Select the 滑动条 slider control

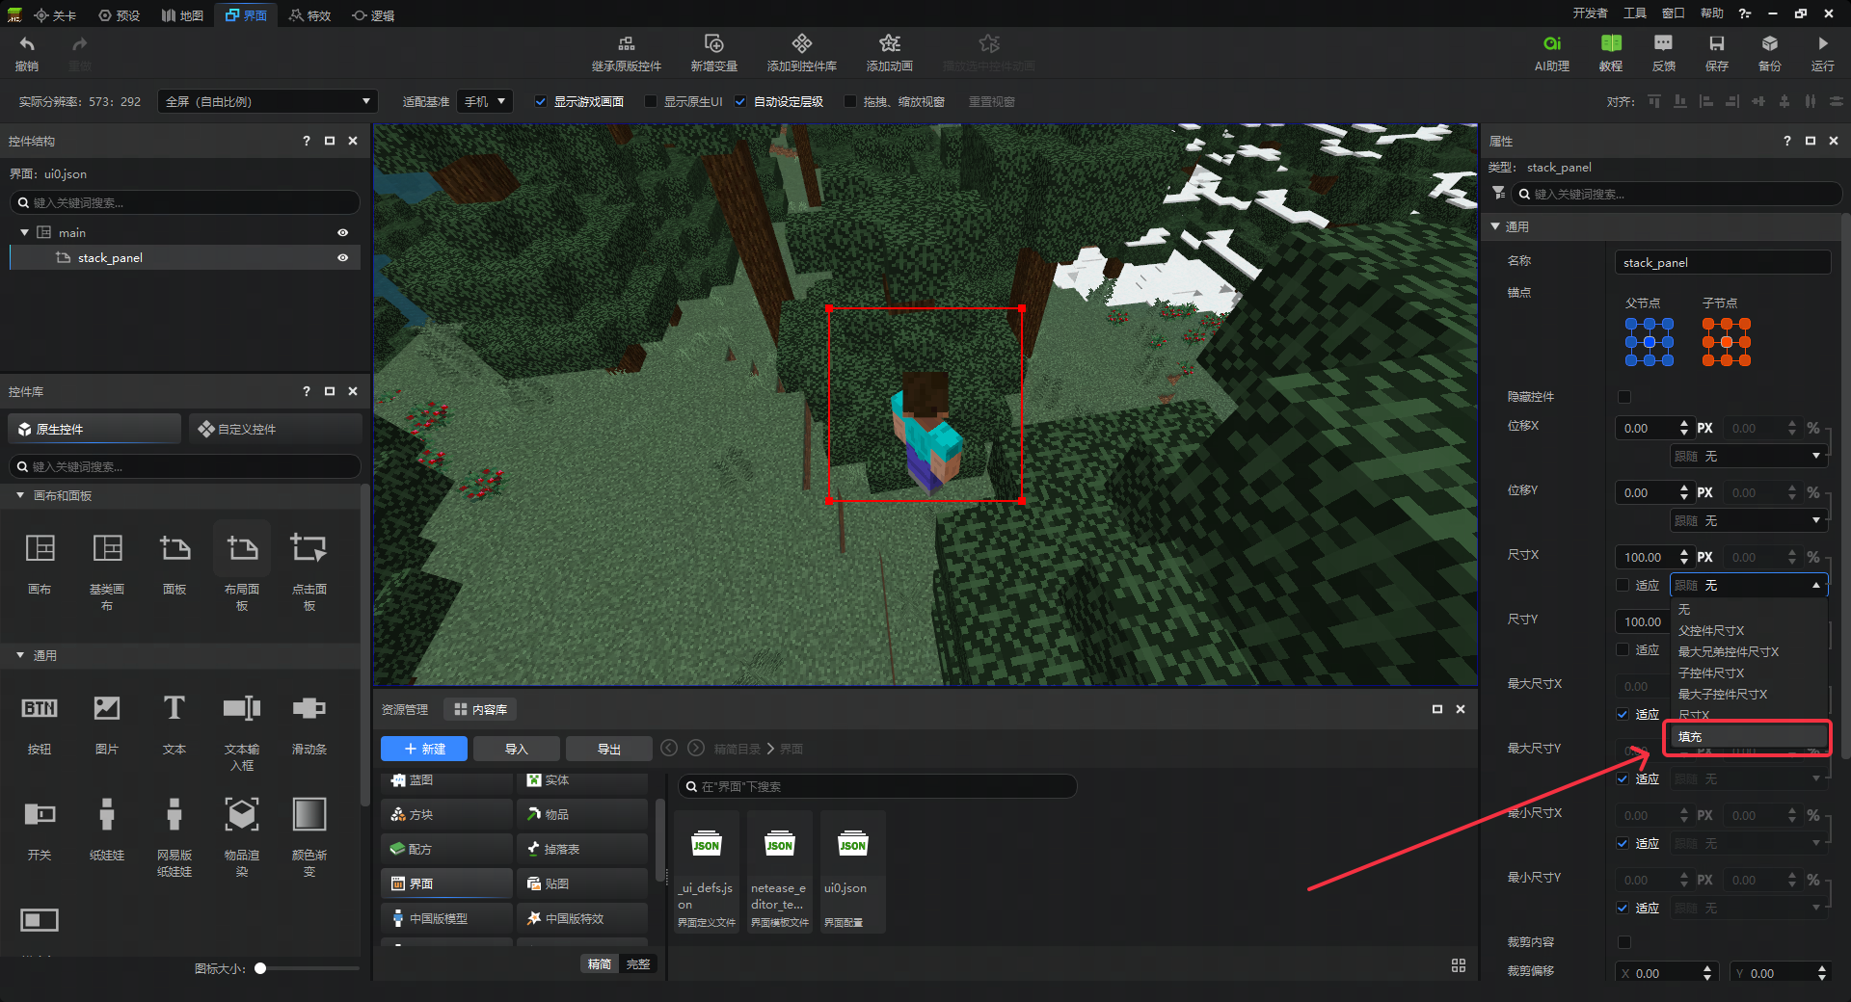[309, 708]
